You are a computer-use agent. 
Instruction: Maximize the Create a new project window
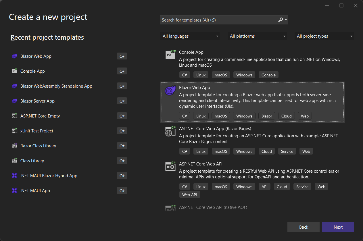pyautogui.click(x=341, y=5)
